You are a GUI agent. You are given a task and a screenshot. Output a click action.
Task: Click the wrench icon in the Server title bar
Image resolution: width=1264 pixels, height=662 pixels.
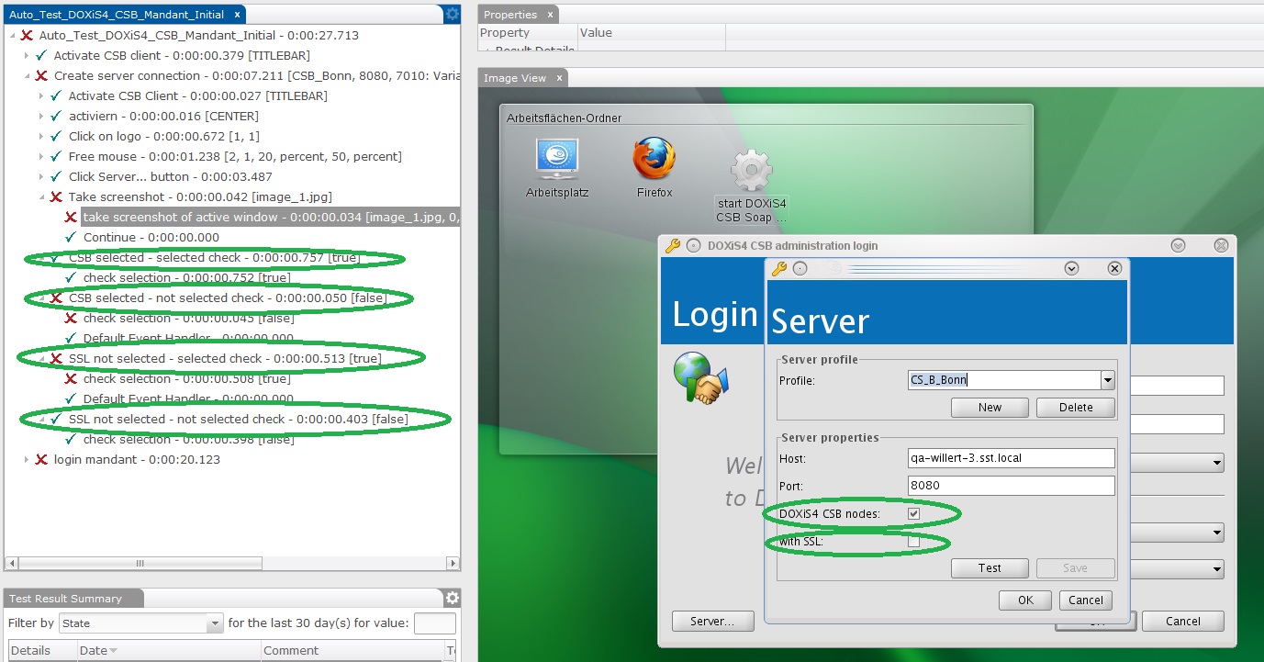[x=779, y=268]
